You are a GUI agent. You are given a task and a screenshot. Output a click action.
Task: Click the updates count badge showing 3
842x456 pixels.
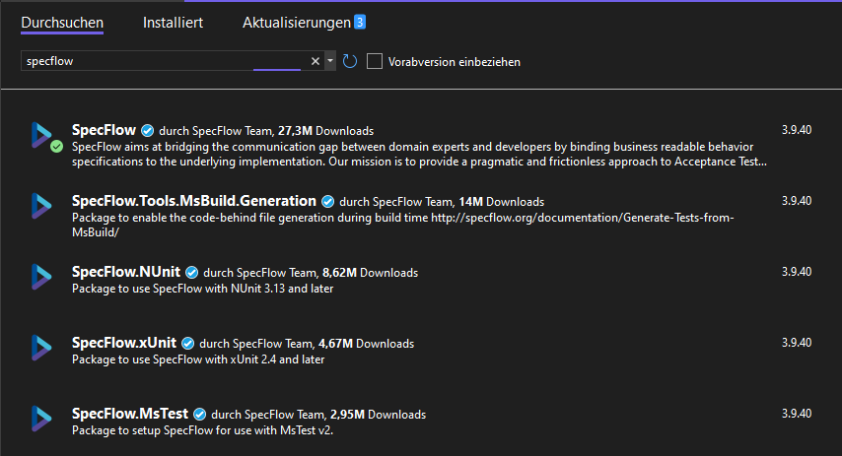coord(360,22)
